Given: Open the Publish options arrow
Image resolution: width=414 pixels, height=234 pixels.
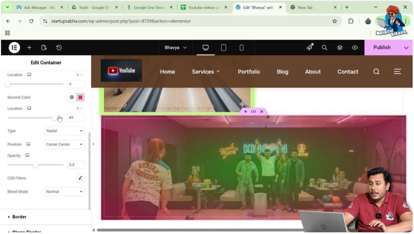Looking at the screenshot, I should (x=406, y=48).
